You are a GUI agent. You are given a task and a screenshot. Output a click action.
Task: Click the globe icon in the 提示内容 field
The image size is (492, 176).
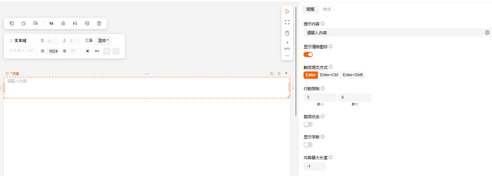tap(487, 32)
